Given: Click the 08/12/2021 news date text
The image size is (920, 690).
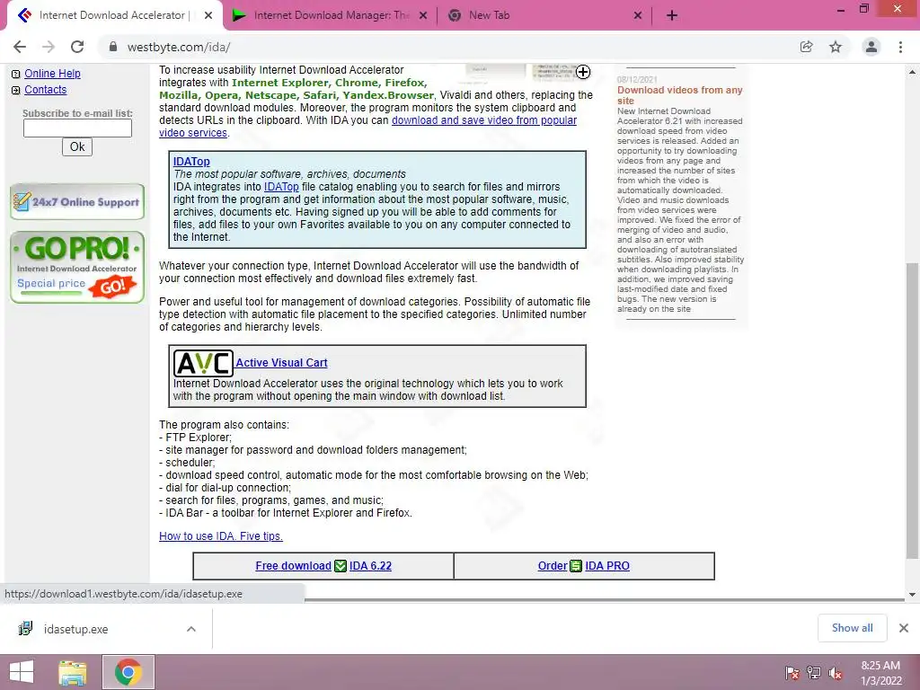Looking at the screenshot, I should click(x=637, y=80).
